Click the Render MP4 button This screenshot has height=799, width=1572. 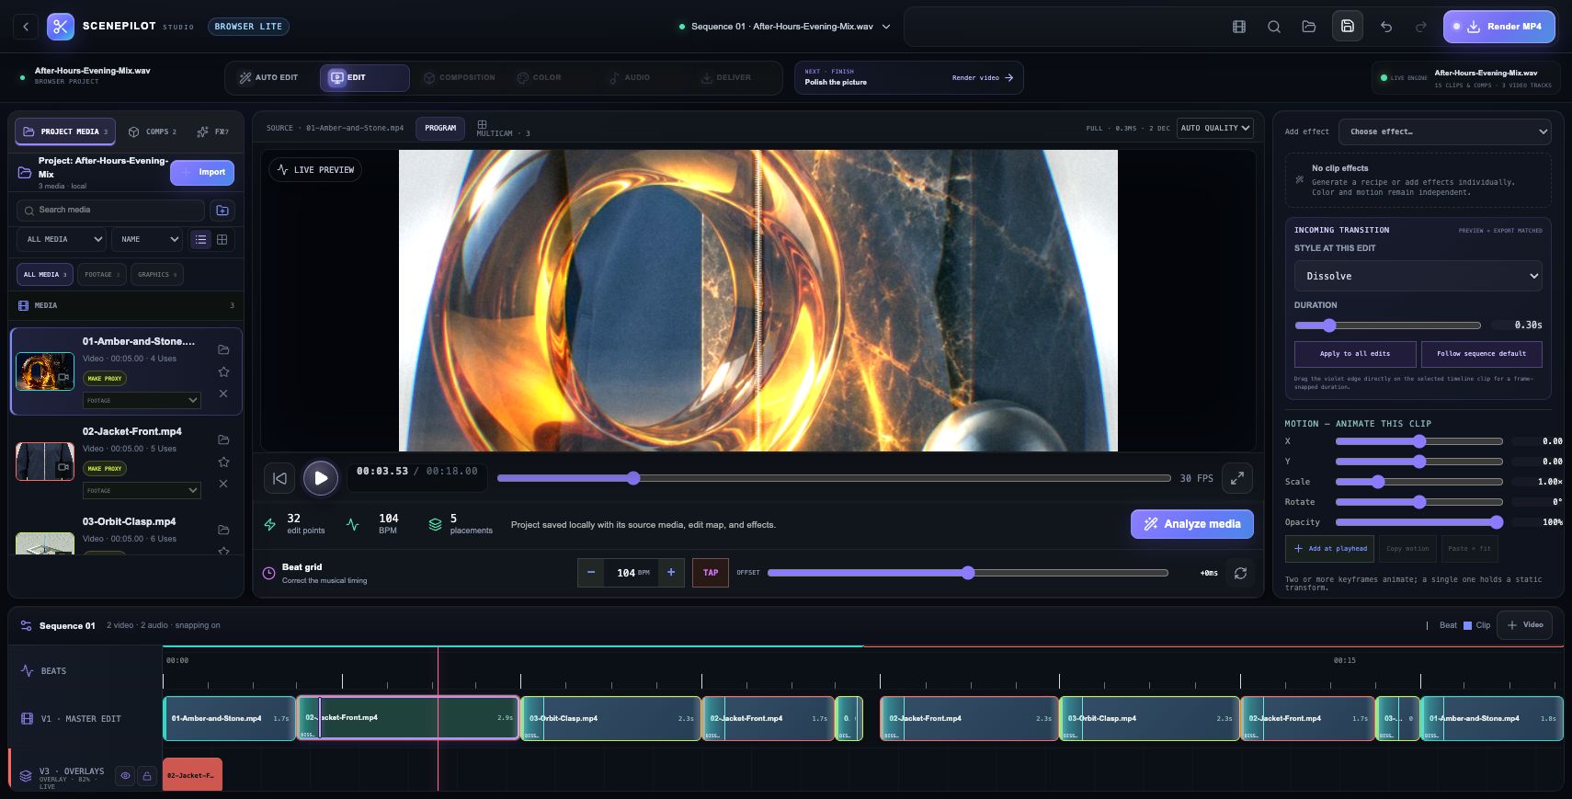pos(1499,27)
